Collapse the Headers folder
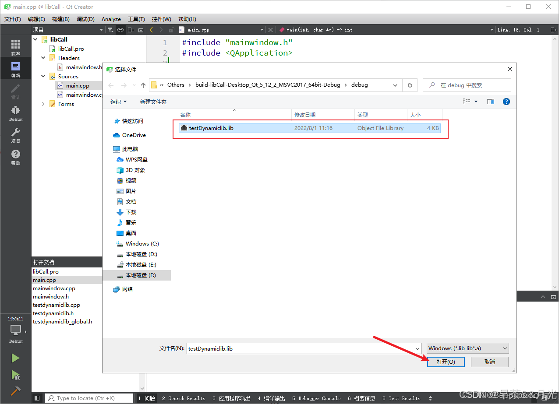This screenshot has width=559, height=404. pyautogui.click(x=43, y=58)
